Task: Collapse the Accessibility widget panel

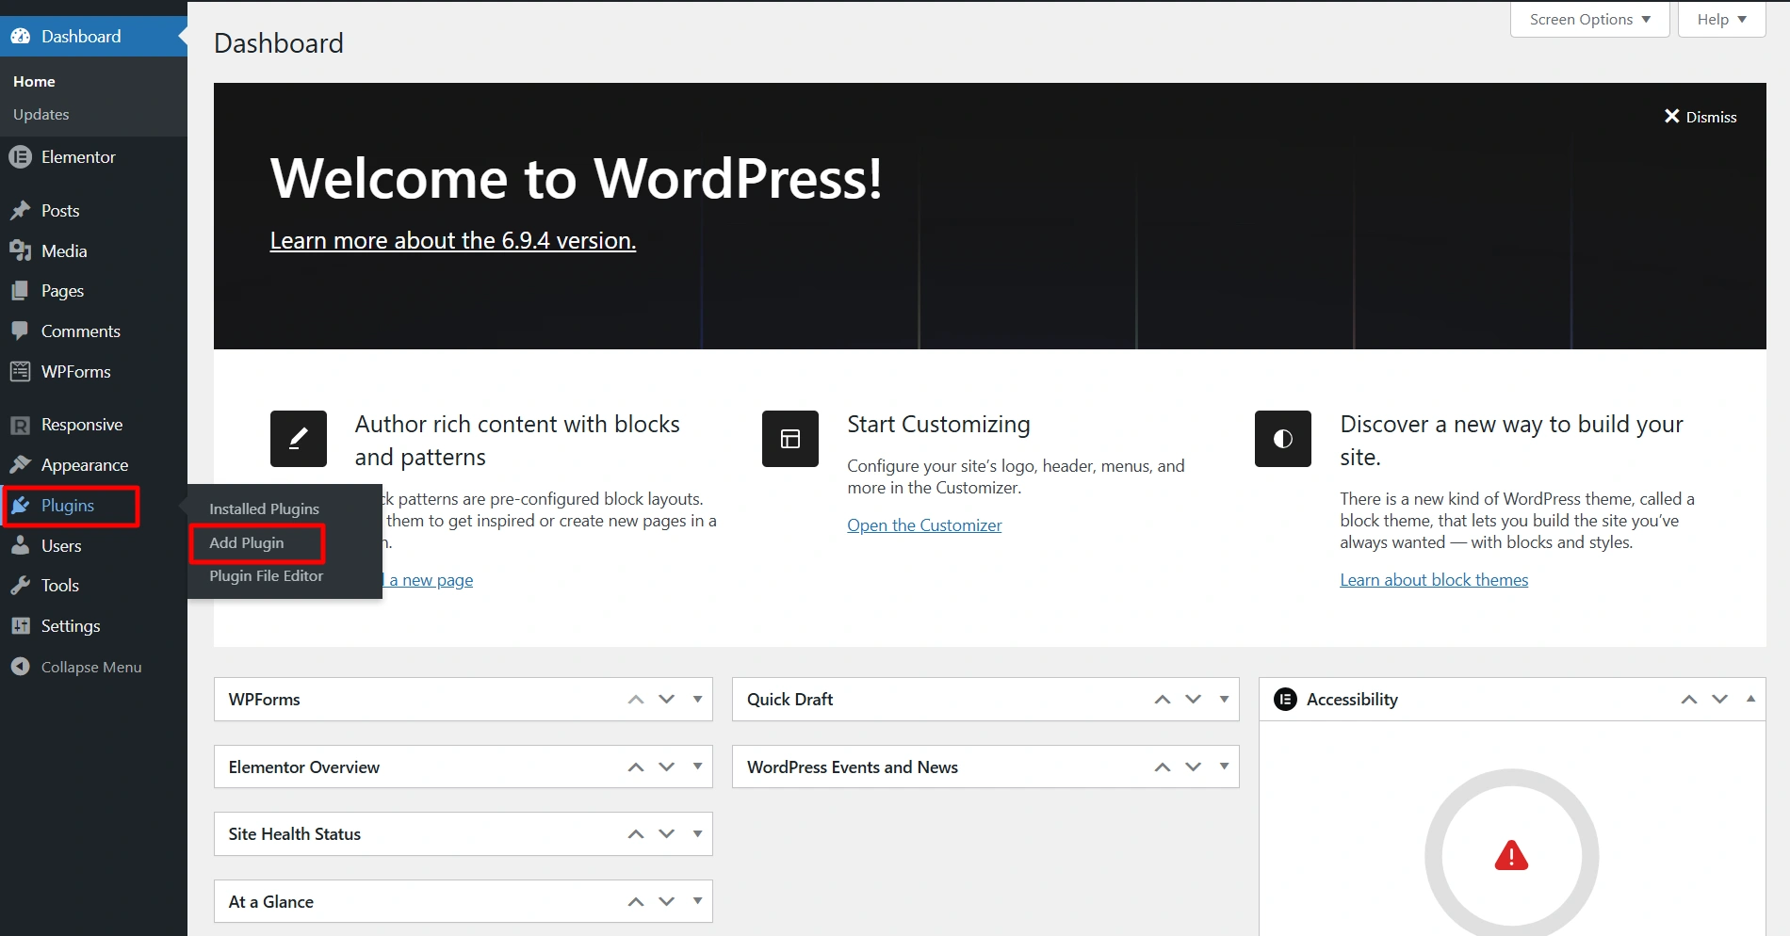Action: [x=1750, y=700]
